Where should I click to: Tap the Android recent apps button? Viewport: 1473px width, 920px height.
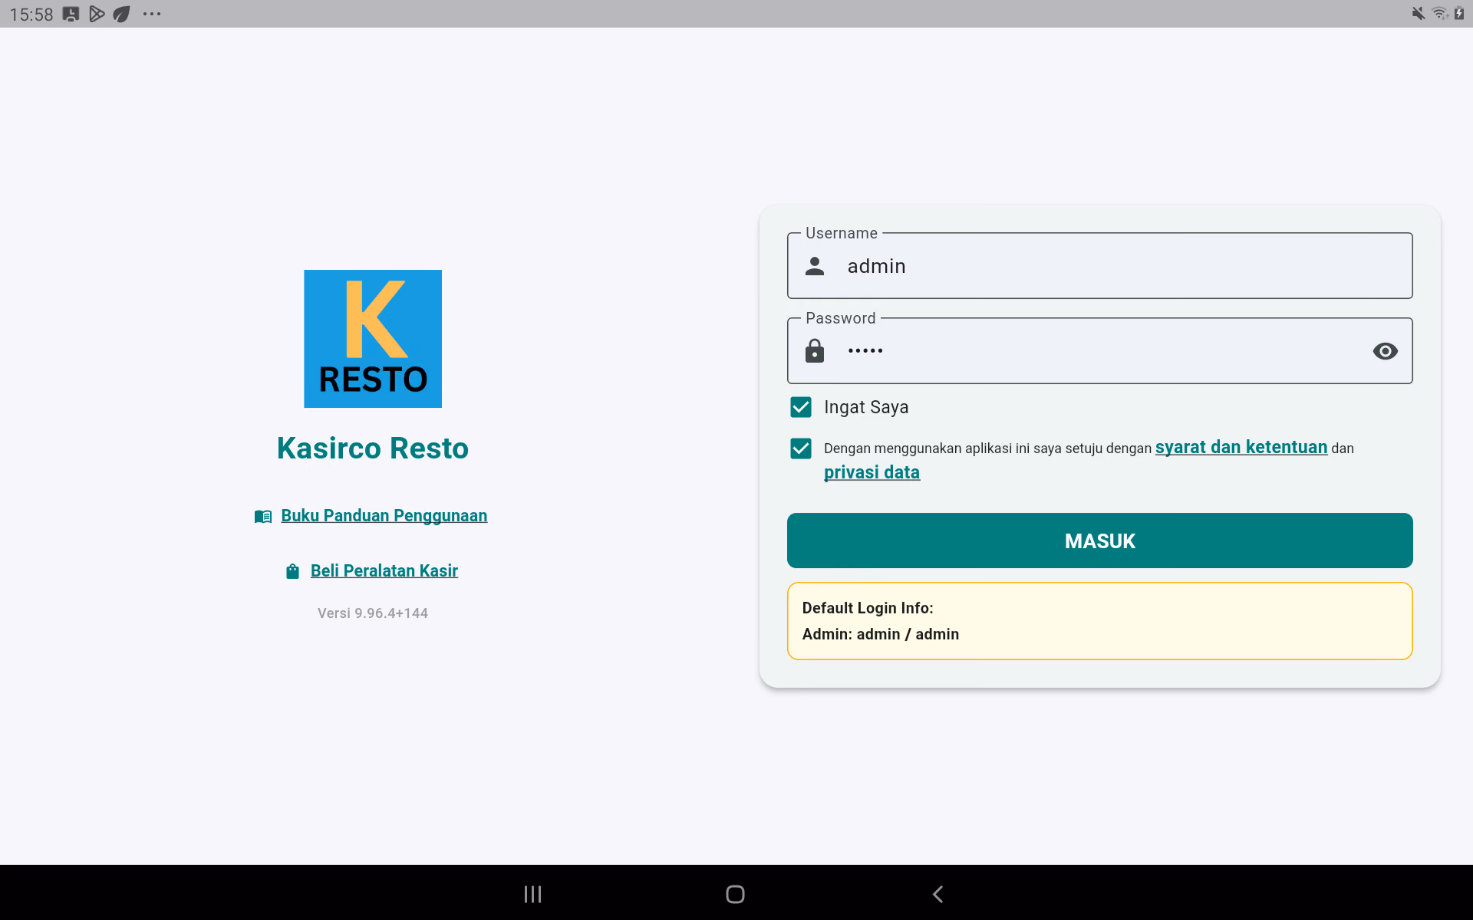tap(532, 894)
